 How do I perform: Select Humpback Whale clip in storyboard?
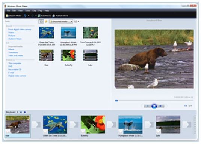coord(130,125)
